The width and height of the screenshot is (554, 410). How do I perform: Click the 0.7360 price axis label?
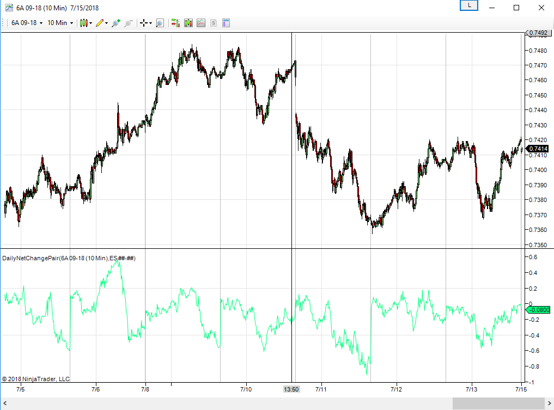[538, 230]
